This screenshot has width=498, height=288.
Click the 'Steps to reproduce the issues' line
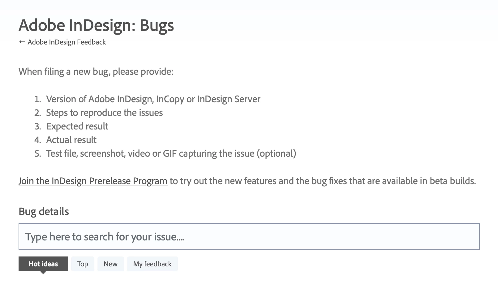tap(104, 113)
